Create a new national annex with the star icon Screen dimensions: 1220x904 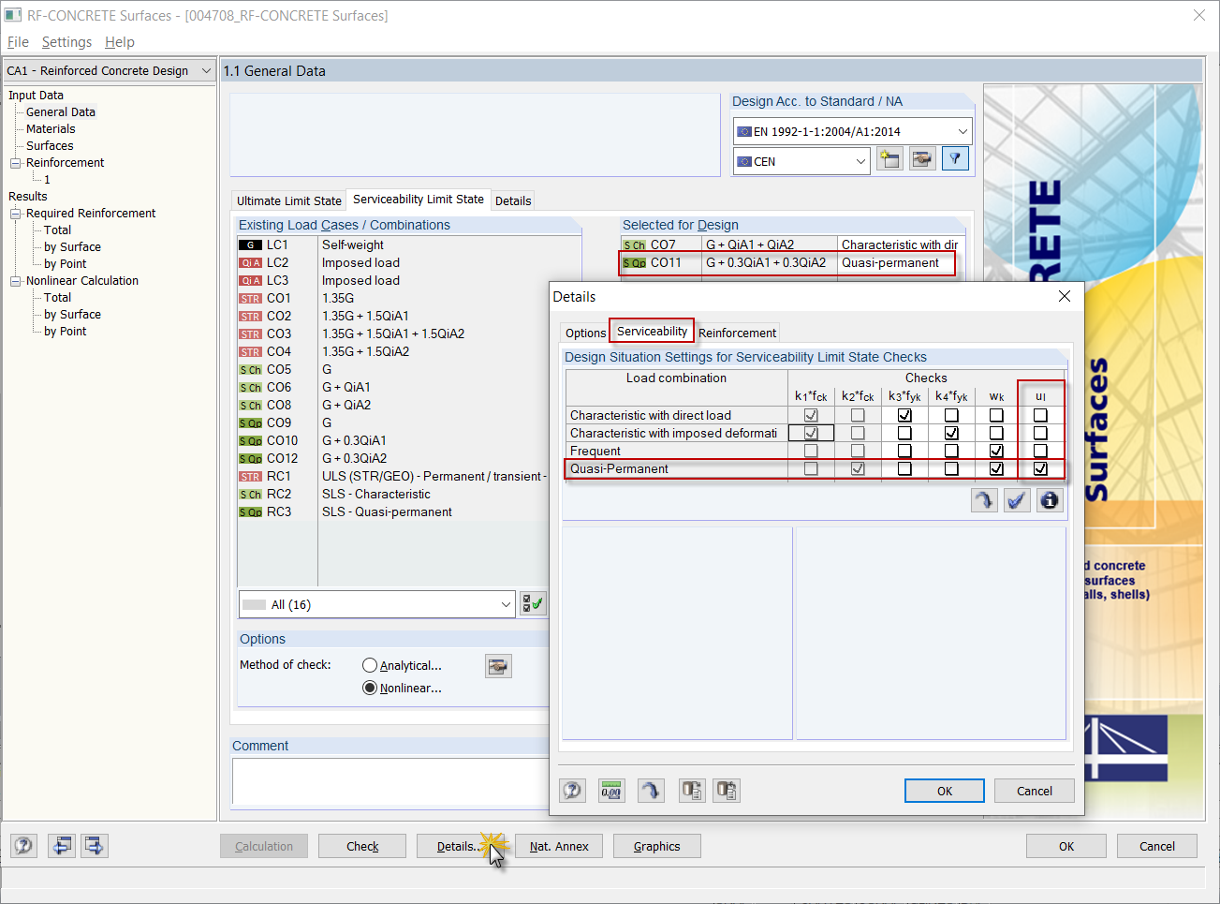tap(889, 158)
